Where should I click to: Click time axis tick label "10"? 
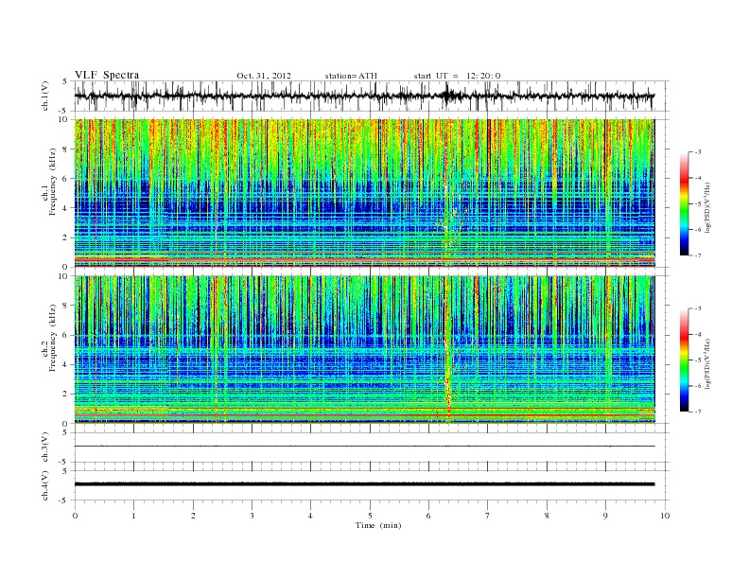665,516
